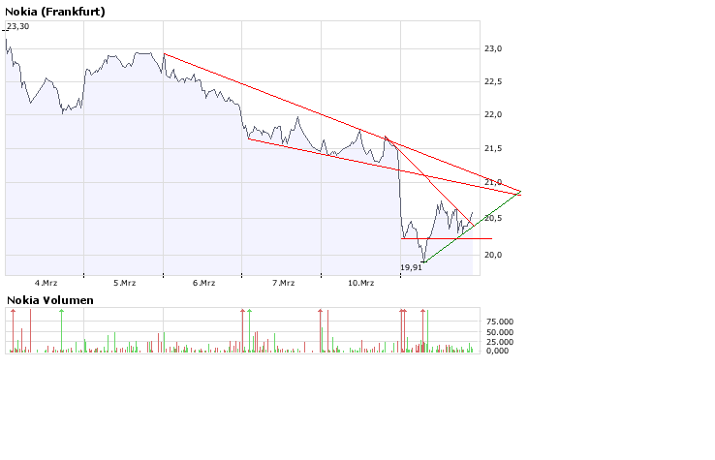The height and width of the screenshot is (460, 715).
Task: Click the 25.000 volume axis value
Action: coord(500,342)
